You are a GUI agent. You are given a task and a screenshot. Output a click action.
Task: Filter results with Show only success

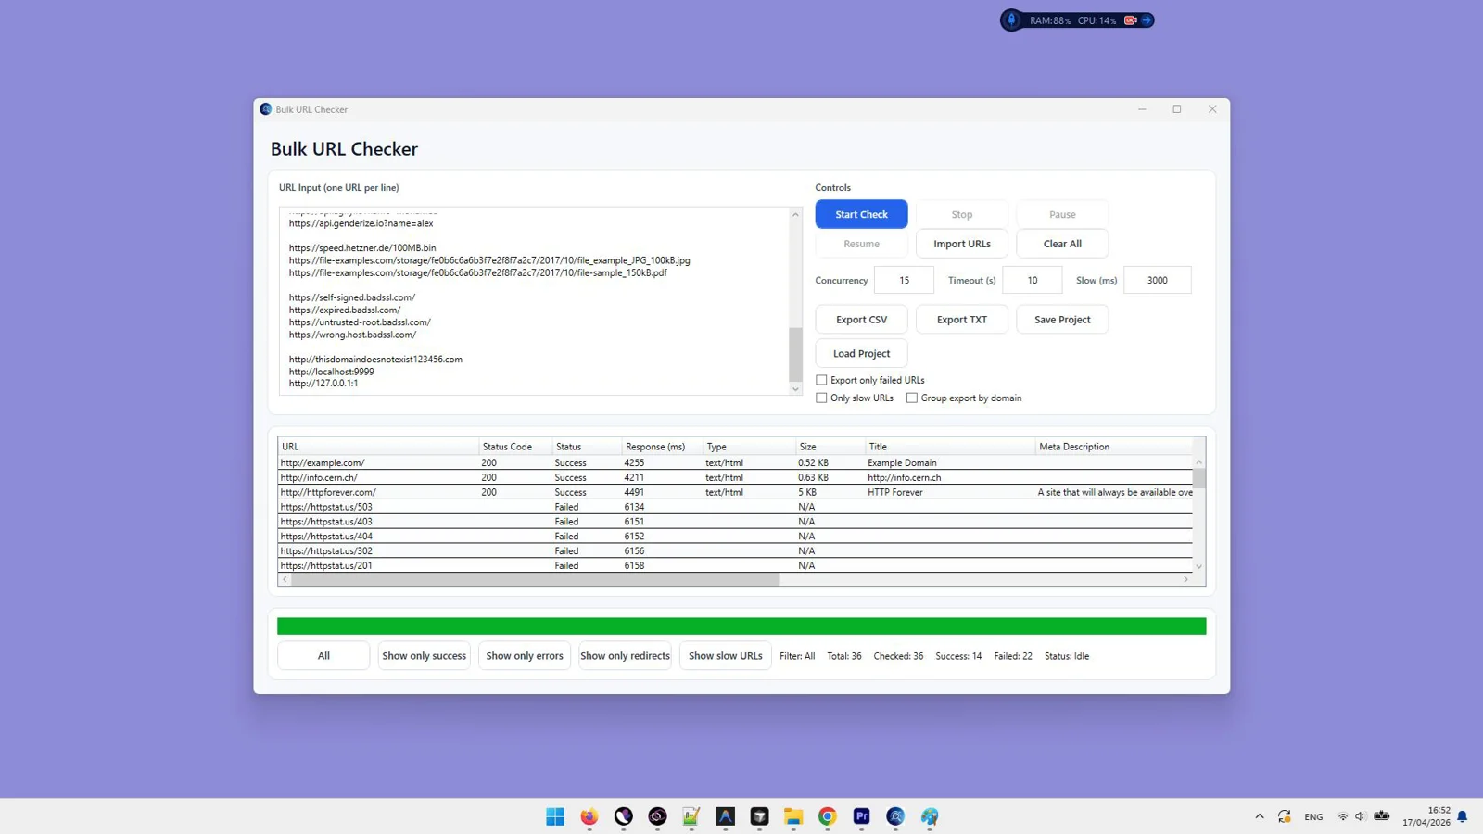pos(425,656)
